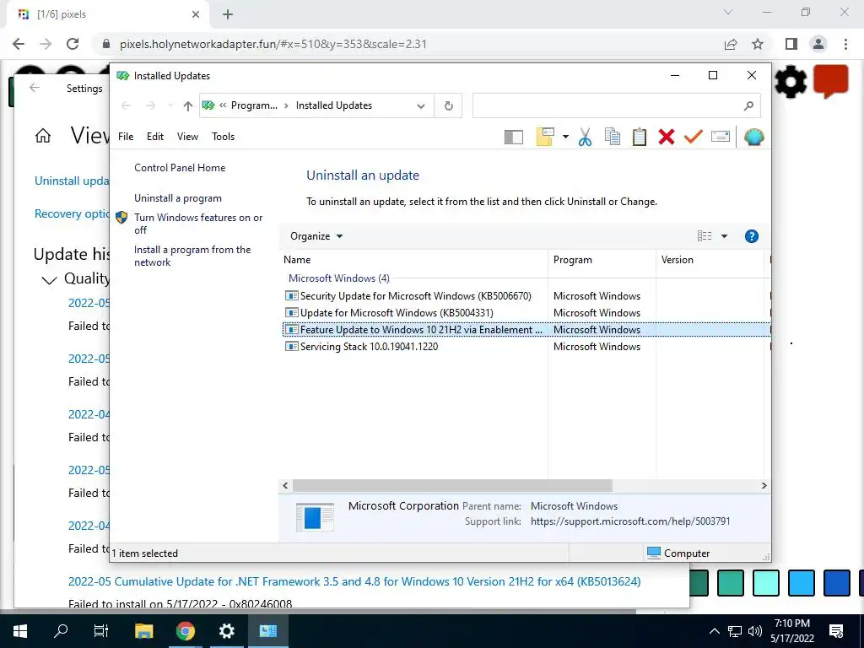The width and height of the screenshot is (864, 648).
Task: Click Control Panel Home link
Action: point(180,168)
